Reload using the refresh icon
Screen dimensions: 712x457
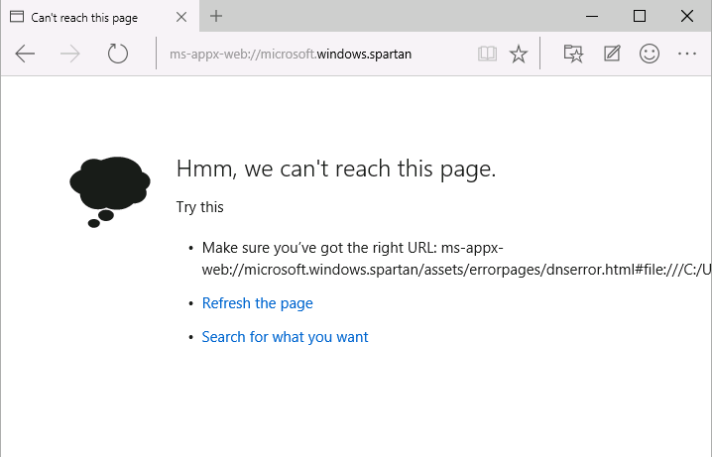click(x=118, y=54)
